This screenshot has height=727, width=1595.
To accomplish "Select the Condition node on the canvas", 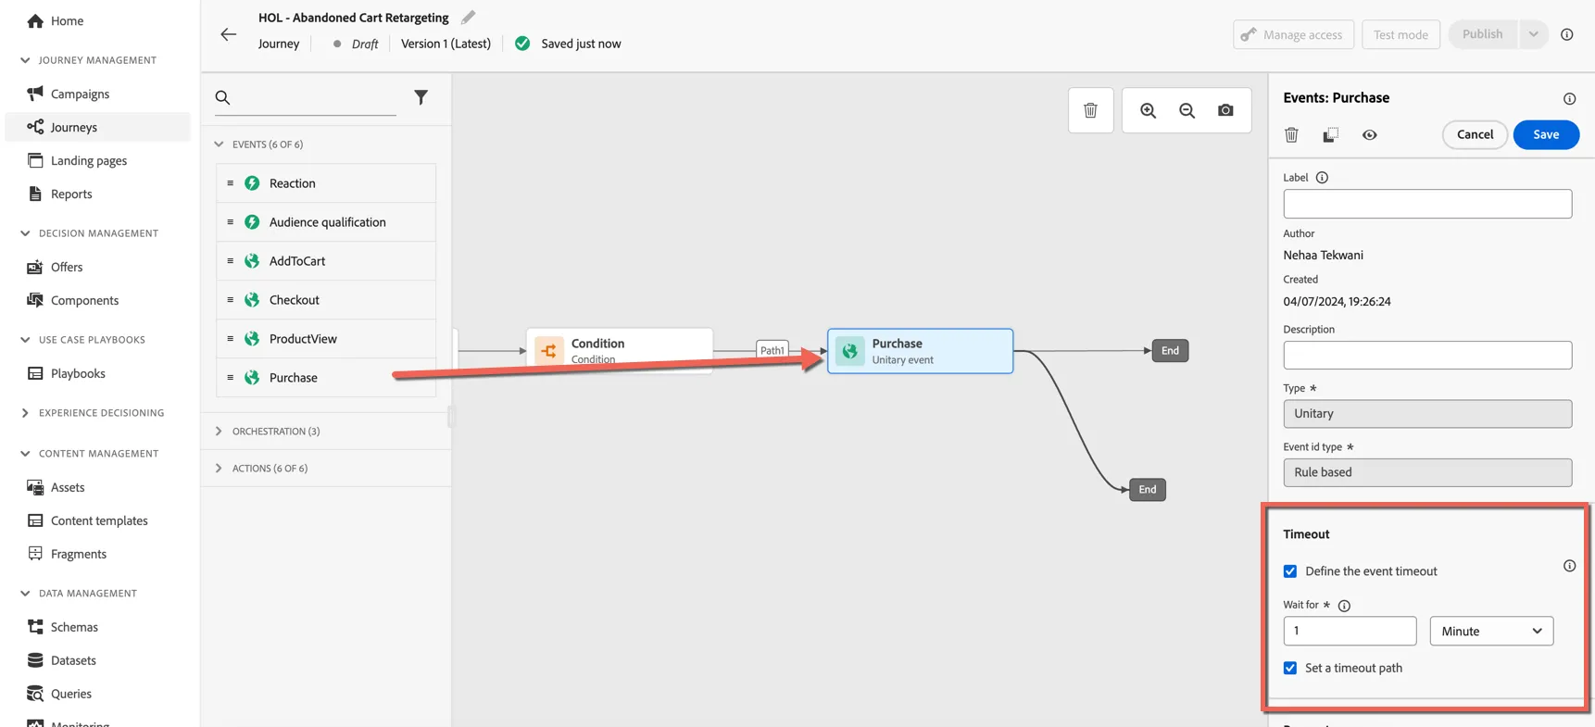I will coord(620,351).
